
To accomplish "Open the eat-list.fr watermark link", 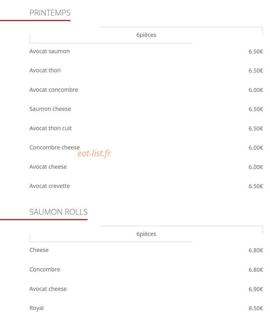I will pos(94,153).
